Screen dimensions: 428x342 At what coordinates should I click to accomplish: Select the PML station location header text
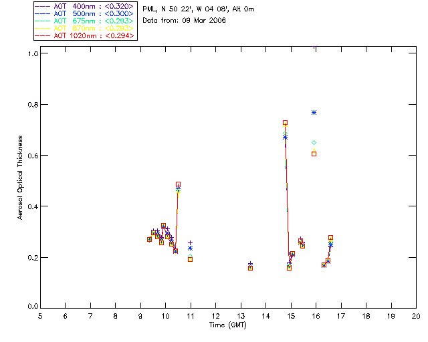tap(199, 9)
